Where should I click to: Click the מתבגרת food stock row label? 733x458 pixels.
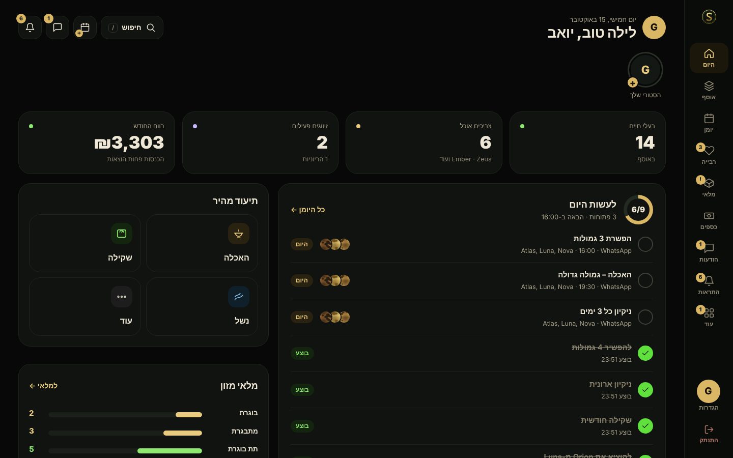pyautogui.click(x=244, y=431)
